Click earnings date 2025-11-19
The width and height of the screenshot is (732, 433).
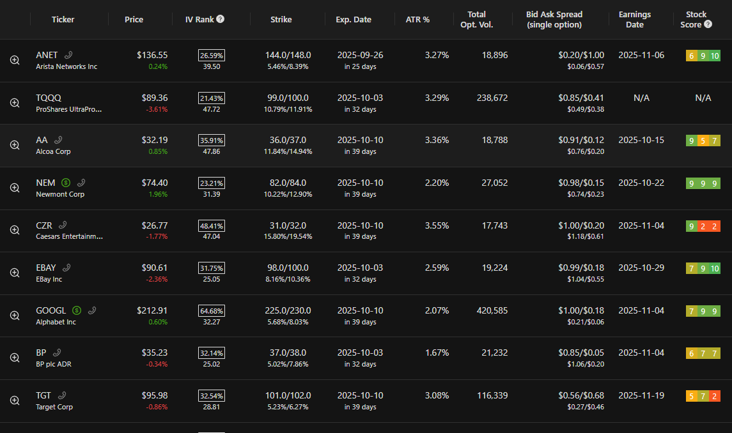coord(641,396)
